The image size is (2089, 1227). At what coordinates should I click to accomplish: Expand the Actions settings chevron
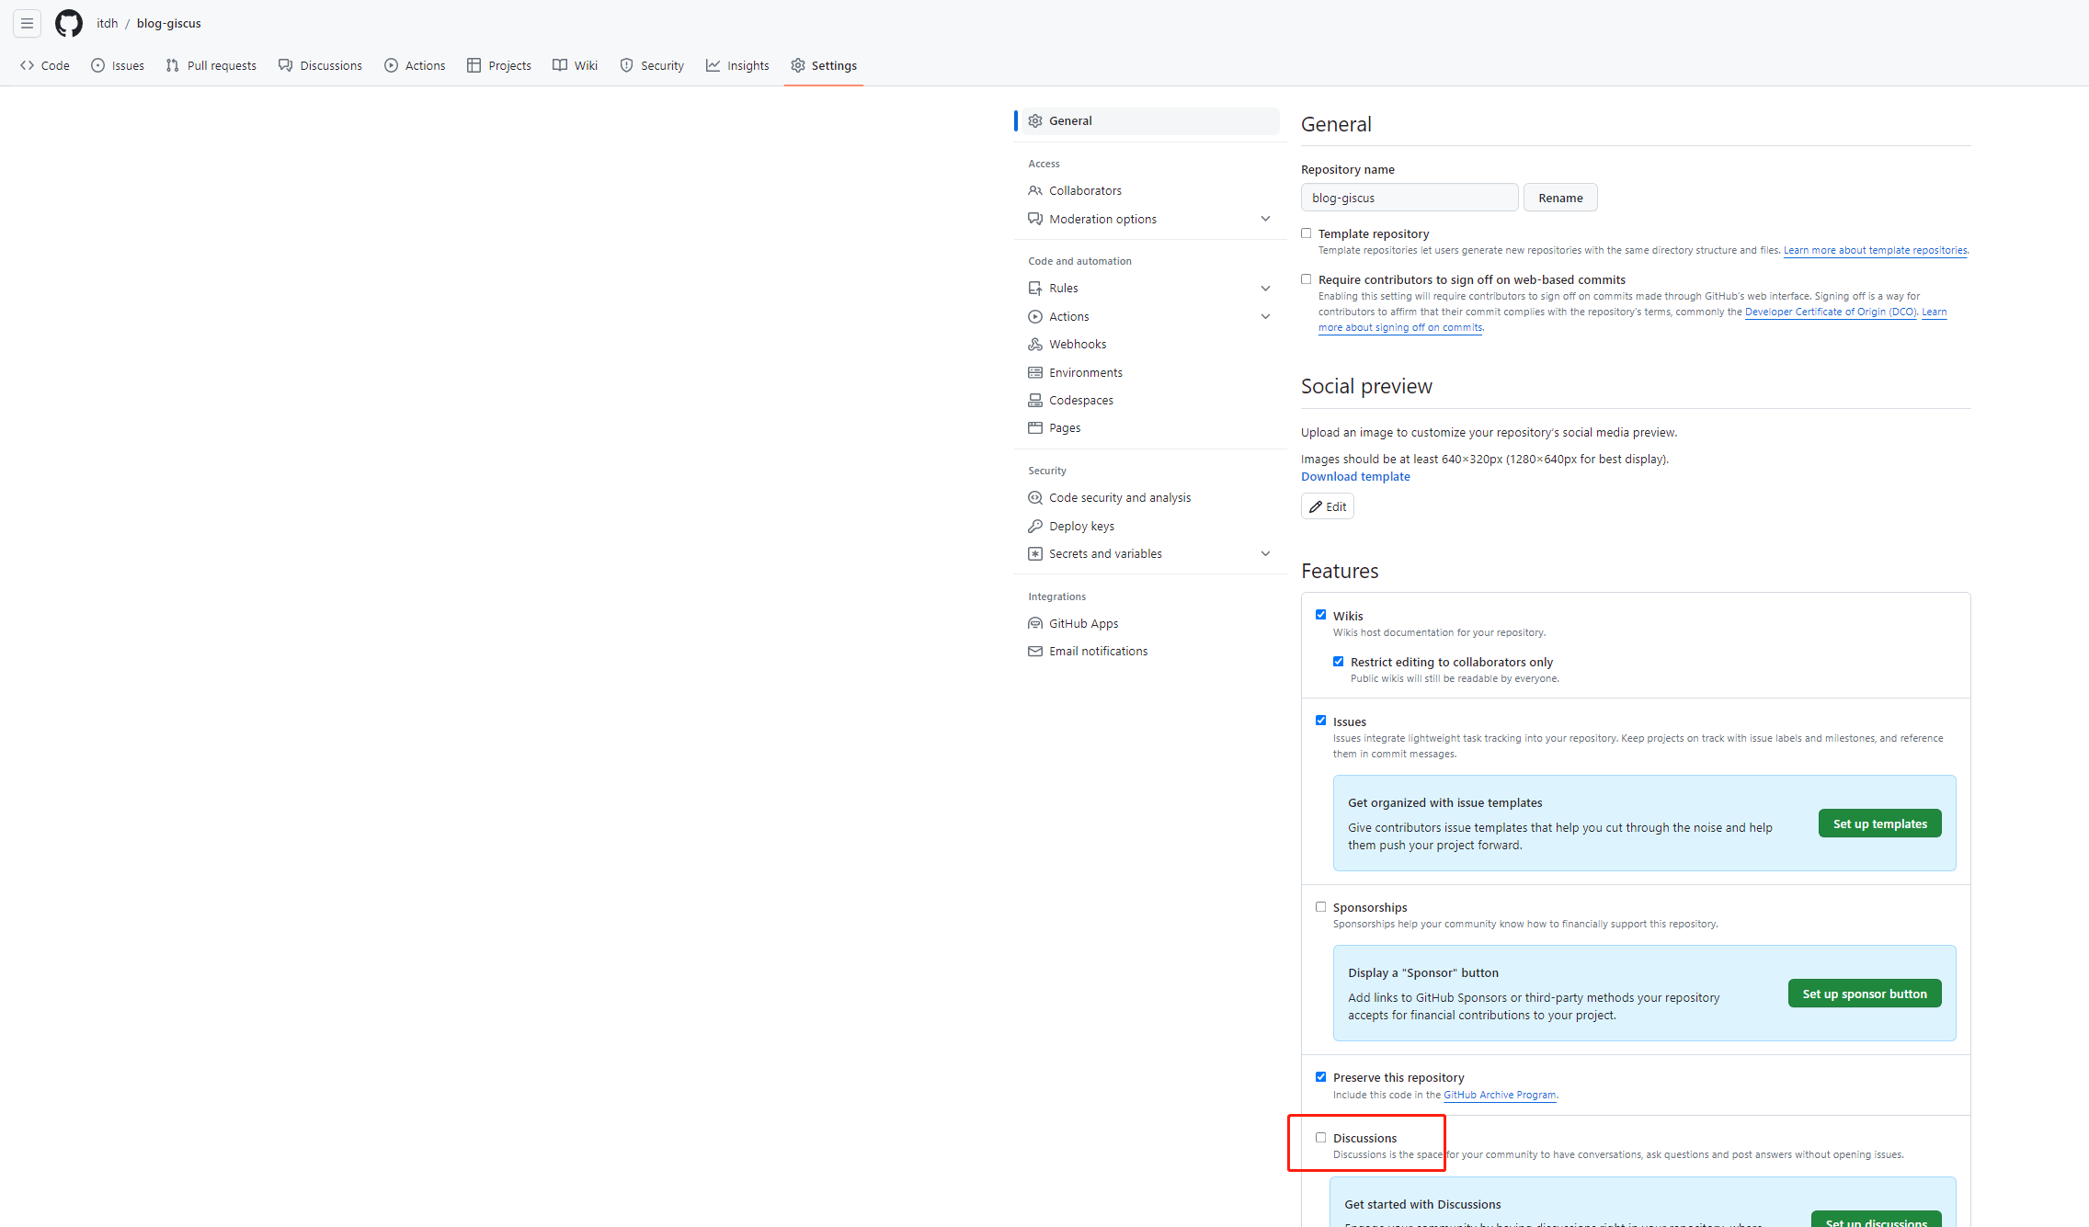tap(1266, 316)
